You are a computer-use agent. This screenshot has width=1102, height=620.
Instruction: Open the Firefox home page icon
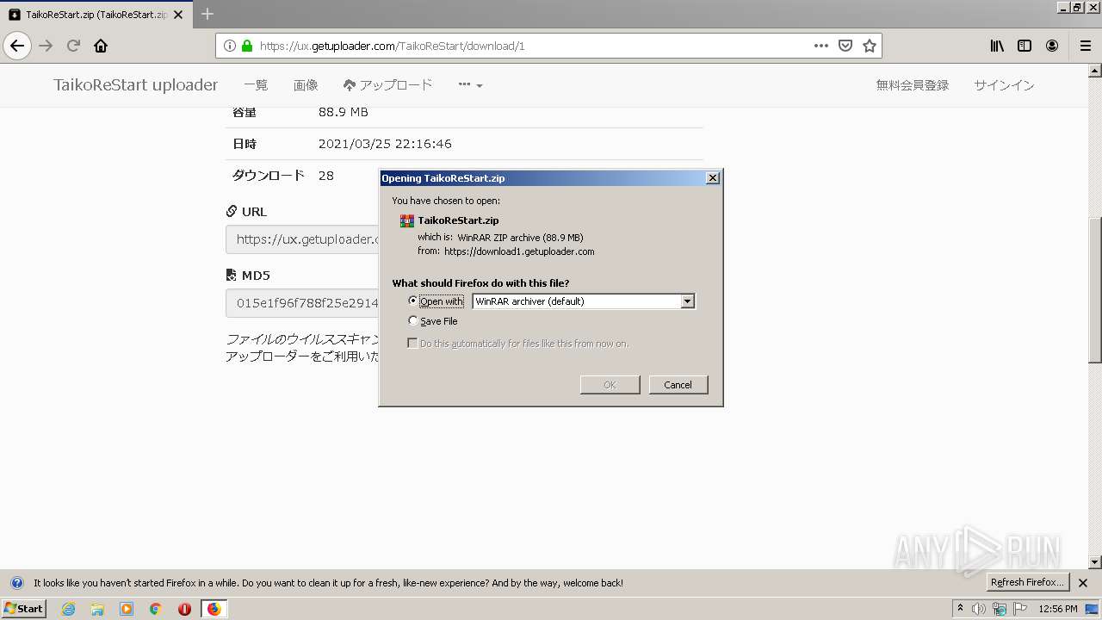pos(101,46)
